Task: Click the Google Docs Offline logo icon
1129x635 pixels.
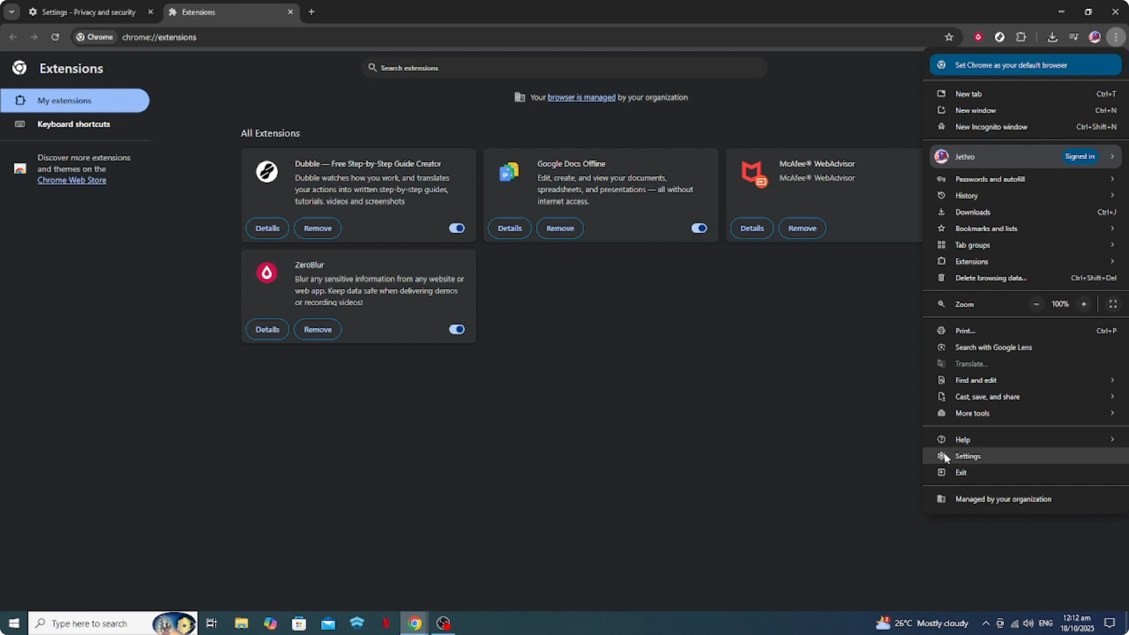Action: [509, 172]
